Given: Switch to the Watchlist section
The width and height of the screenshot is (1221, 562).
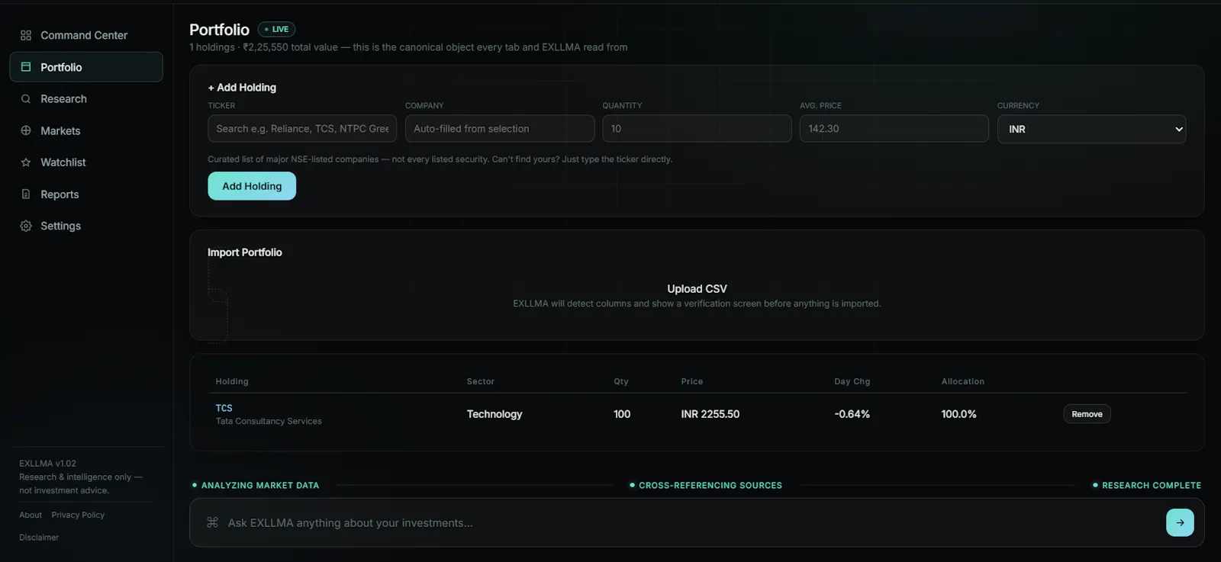Looking at the screenshot, I should (86, 162).
